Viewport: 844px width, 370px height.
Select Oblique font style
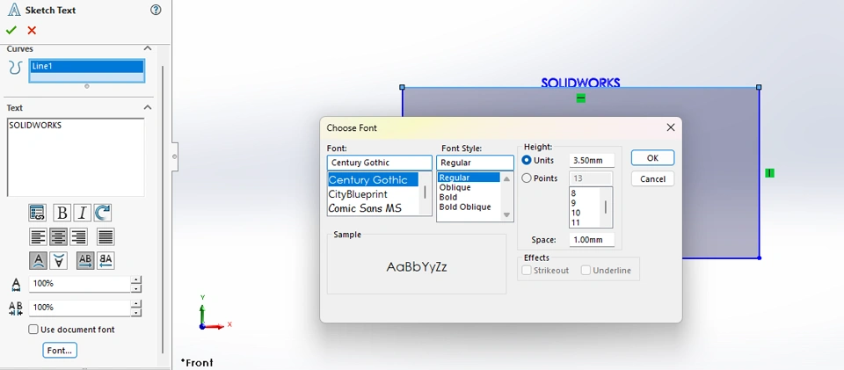click(x=455, y=188)
